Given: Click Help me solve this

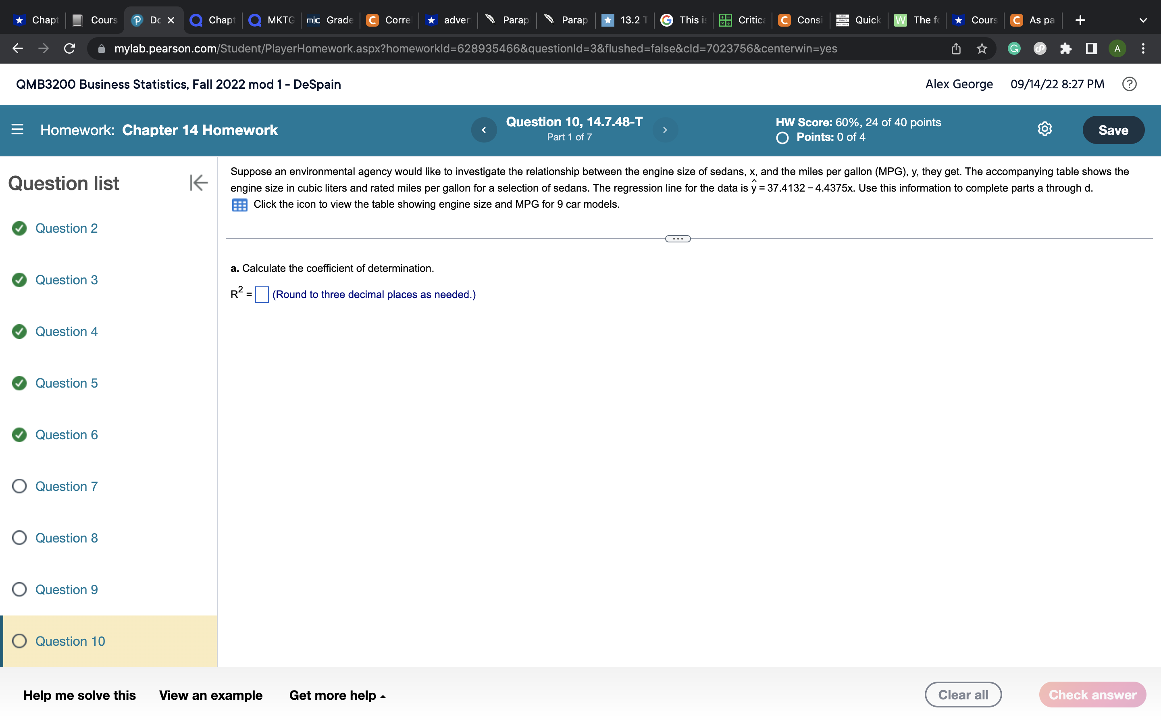Looking at the screenshot, I should click(x=80, y=695).
